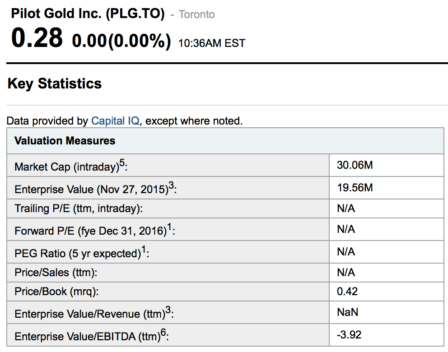Click the Toronto exchange label
This screenshot has height=352, width=448.
click(x=197, y=14)
